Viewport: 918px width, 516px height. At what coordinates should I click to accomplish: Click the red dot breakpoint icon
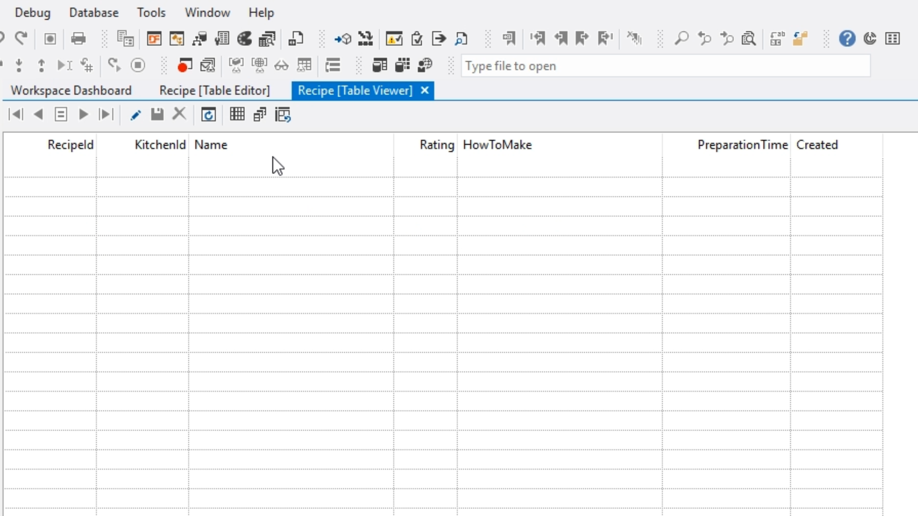tap(184, 65)
